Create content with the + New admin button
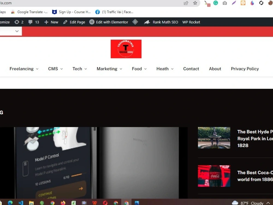The width and height of the screenshot is (273, 205). [x=51, y=22]
